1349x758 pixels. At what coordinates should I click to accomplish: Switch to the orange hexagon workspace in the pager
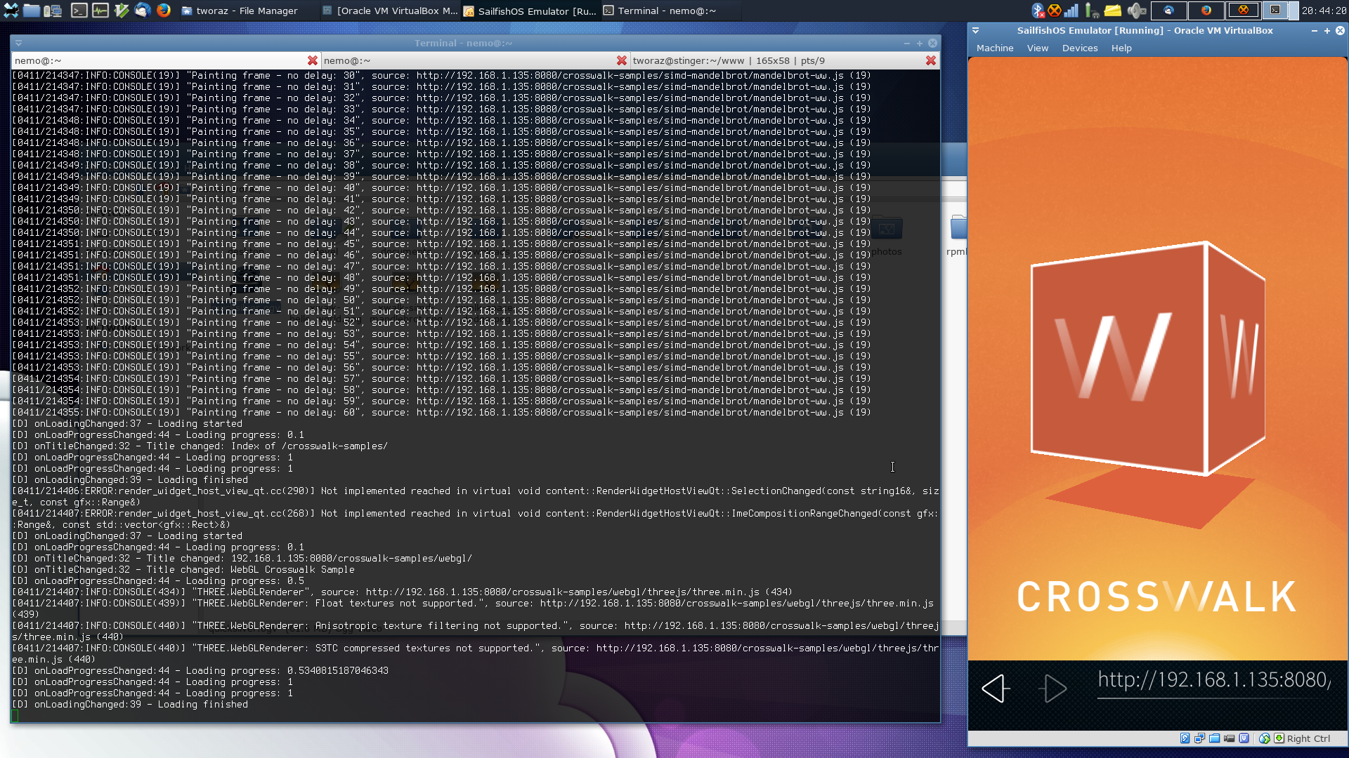[1244, 11]
